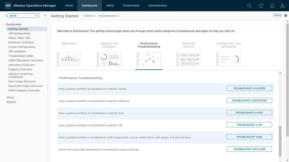Go to the Home tab
The height and width of the screenshot is (162, 289).
pyautogui.click(x=69, y=5)
